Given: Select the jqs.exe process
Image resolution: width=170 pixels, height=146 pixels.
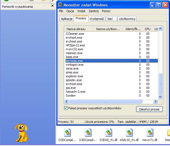Looking at the screenshot, I should 112,88.
